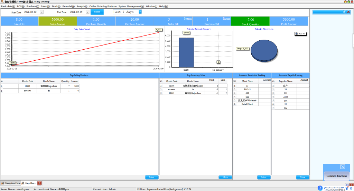Click the BEER bar in category chart

coord(186,52)
